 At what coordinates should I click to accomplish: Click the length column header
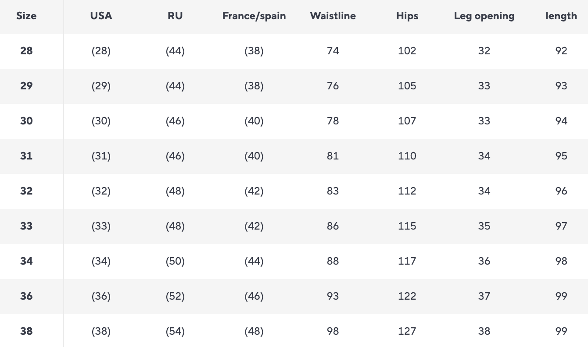tap(561, 16)
